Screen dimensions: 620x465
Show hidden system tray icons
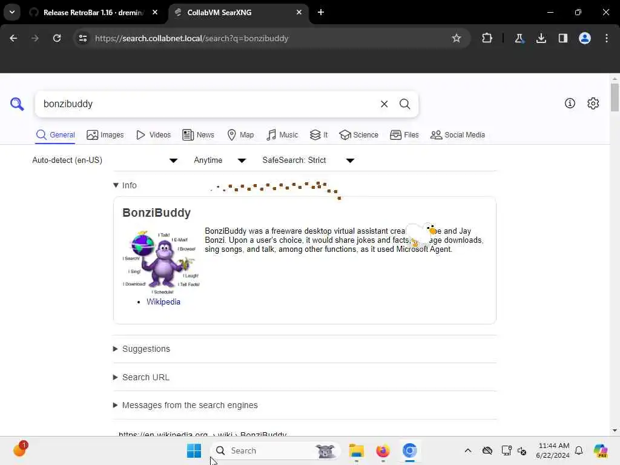click(x=468, y=450)
